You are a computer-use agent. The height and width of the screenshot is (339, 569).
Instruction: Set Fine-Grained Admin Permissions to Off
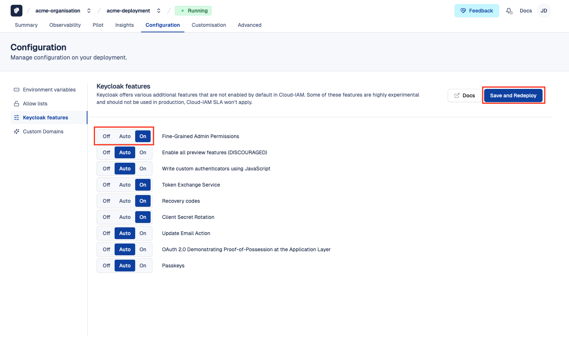107,136
